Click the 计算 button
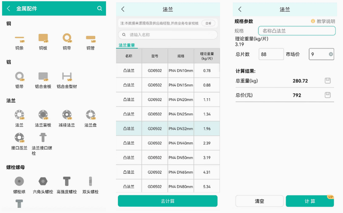Image resolution: width=343 pixels, height=213 pixels. (x=310, y=201)
